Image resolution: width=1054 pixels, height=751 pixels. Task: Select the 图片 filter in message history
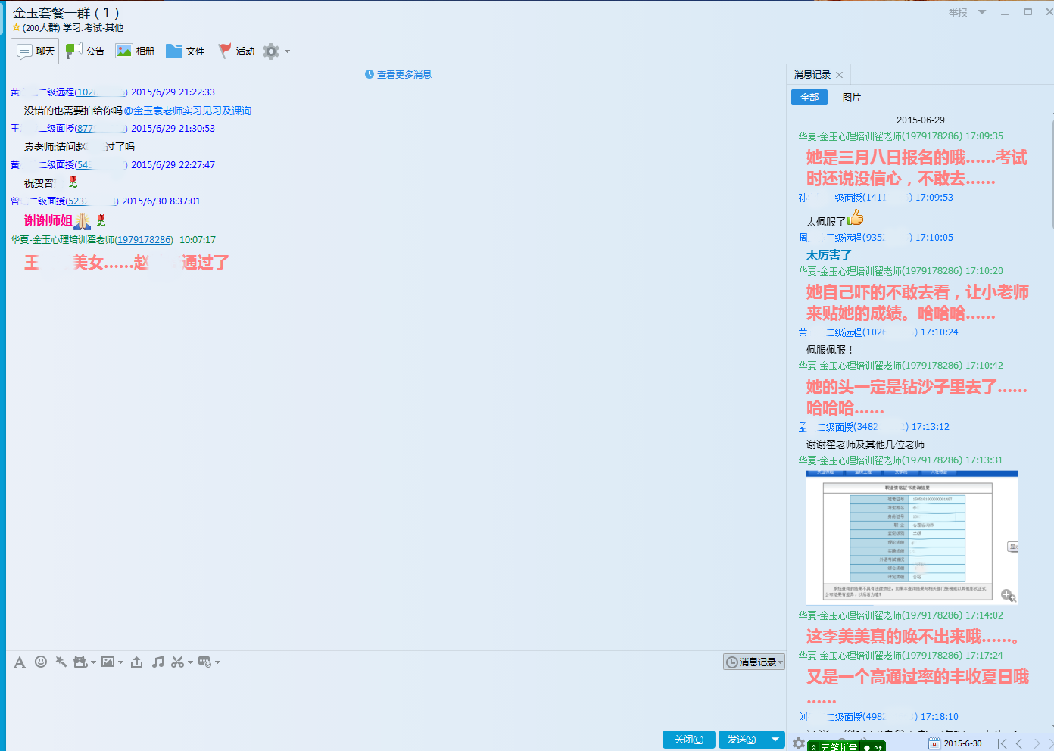(x=851, y=98)
